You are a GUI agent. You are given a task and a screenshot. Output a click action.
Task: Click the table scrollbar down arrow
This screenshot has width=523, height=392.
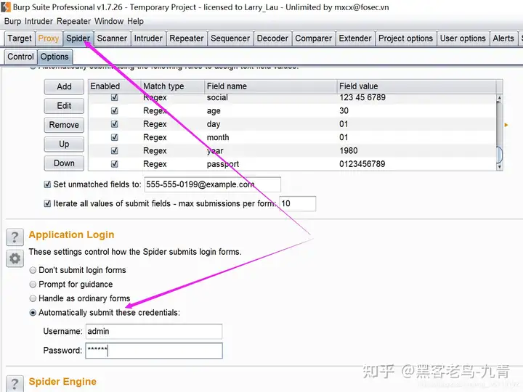point(499,167)
